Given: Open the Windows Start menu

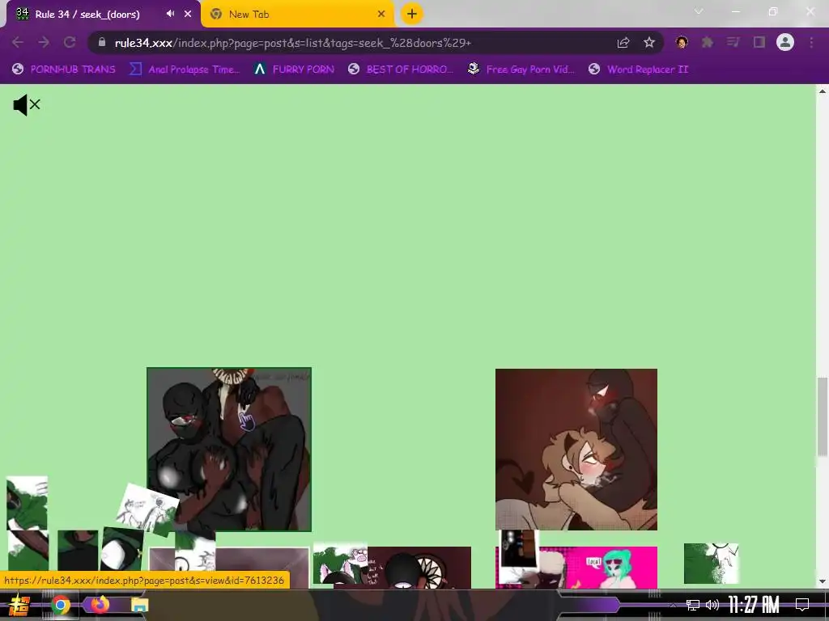Looking at the screenshot, I should click(19, 605).
